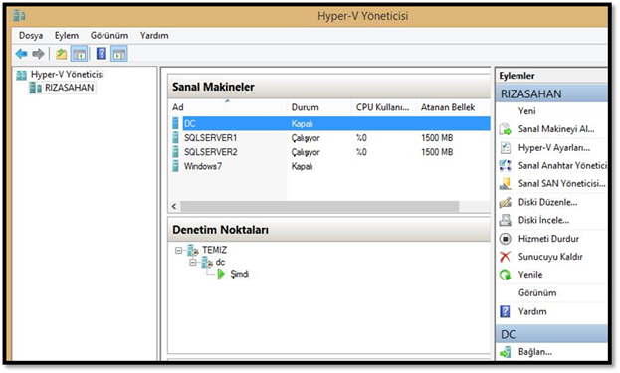Click the SQLSERVER1 virtual machine icon

click(x=175, y=138)
